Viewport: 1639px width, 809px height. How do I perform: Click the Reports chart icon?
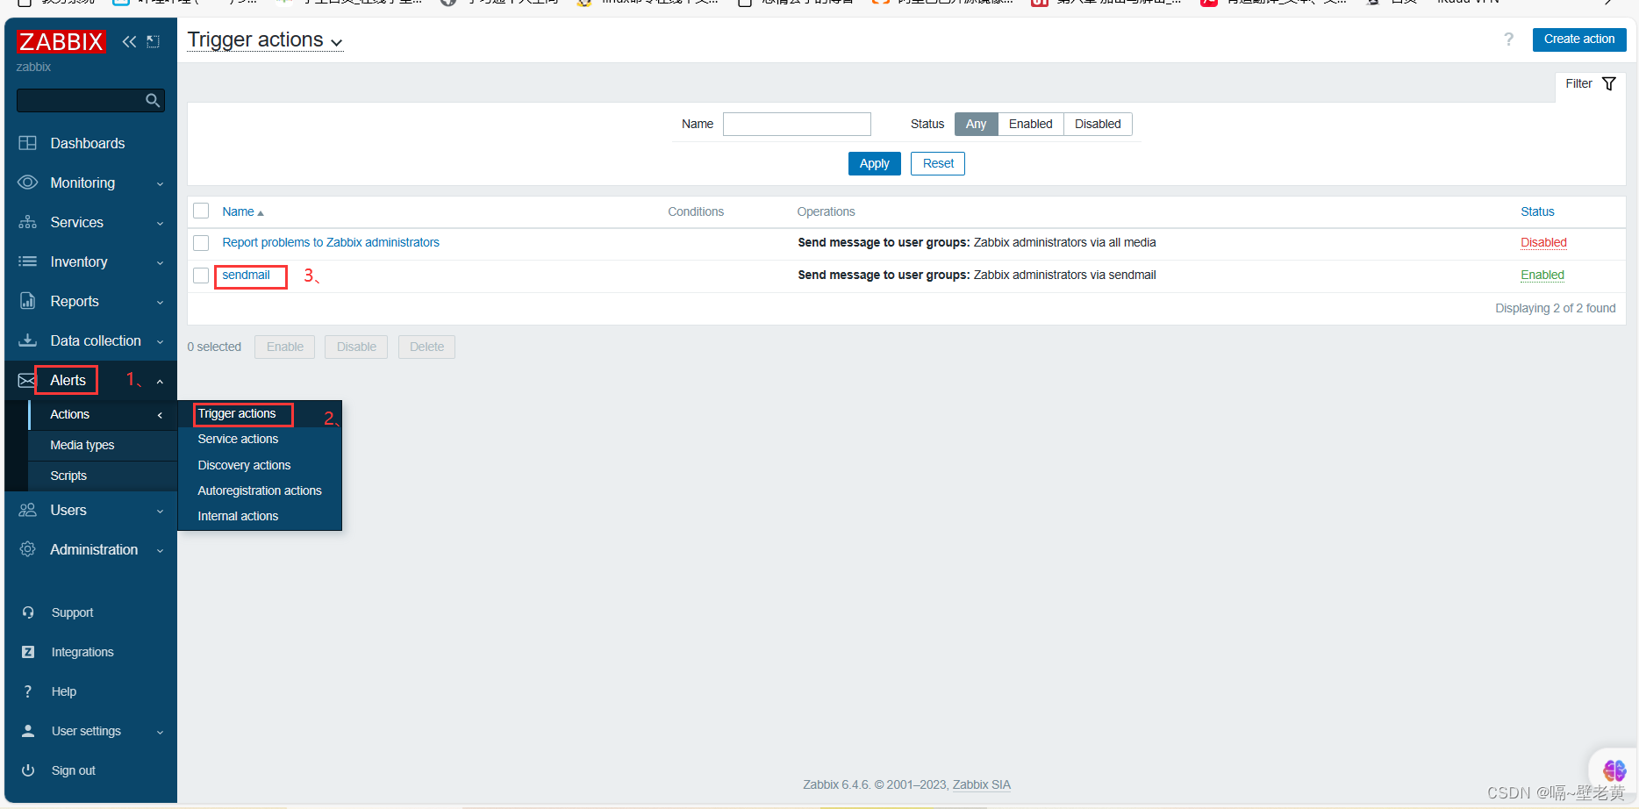point(28,301)
